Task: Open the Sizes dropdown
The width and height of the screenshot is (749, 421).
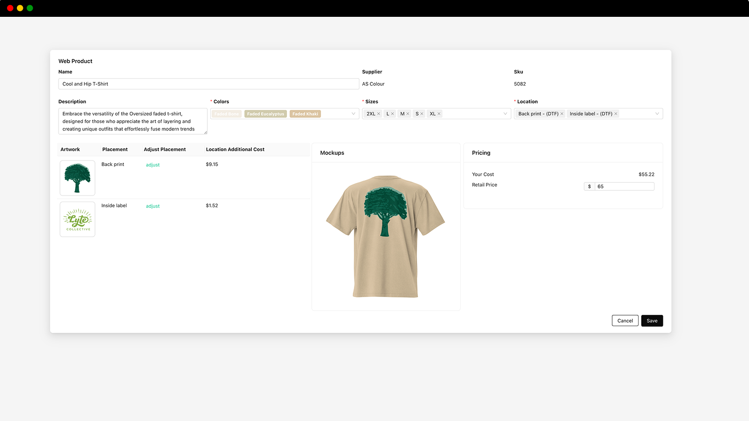Action: pos(505,113)
